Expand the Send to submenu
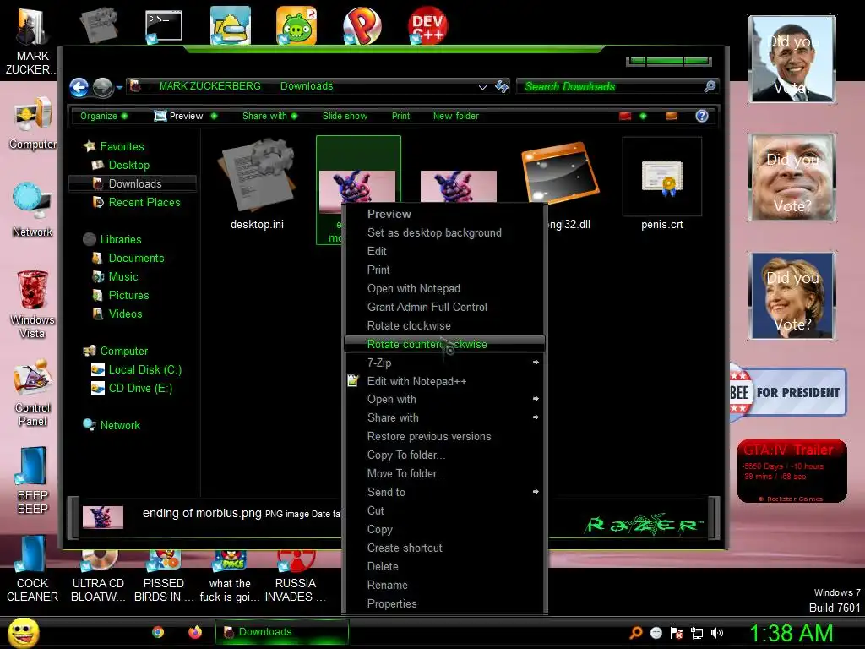The height and width of the screenshot is (649, 865). [444, 492]
